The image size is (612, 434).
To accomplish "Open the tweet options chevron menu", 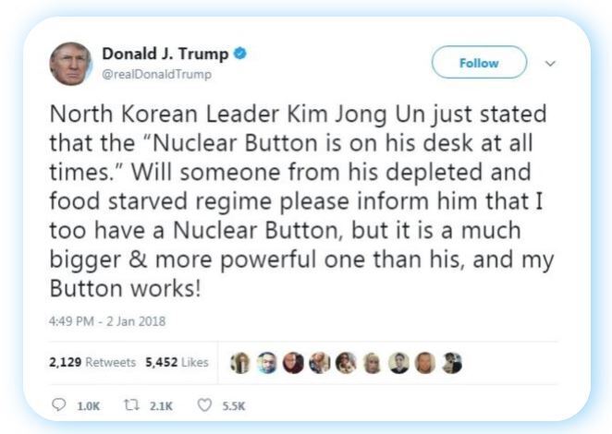I will point(550,63).
